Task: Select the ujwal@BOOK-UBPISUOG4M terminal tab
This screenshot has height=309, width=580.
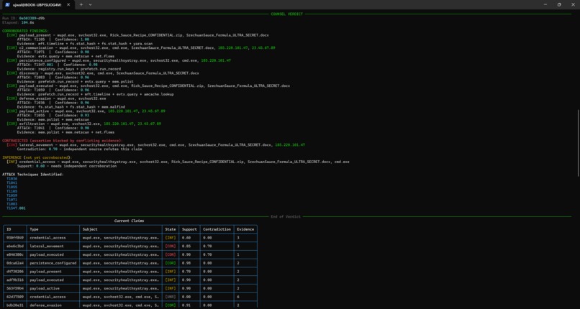Action: [37, 4]
